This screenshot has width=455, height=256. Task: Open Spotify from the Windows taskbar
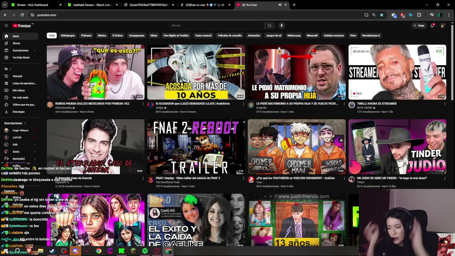[145, 251]
